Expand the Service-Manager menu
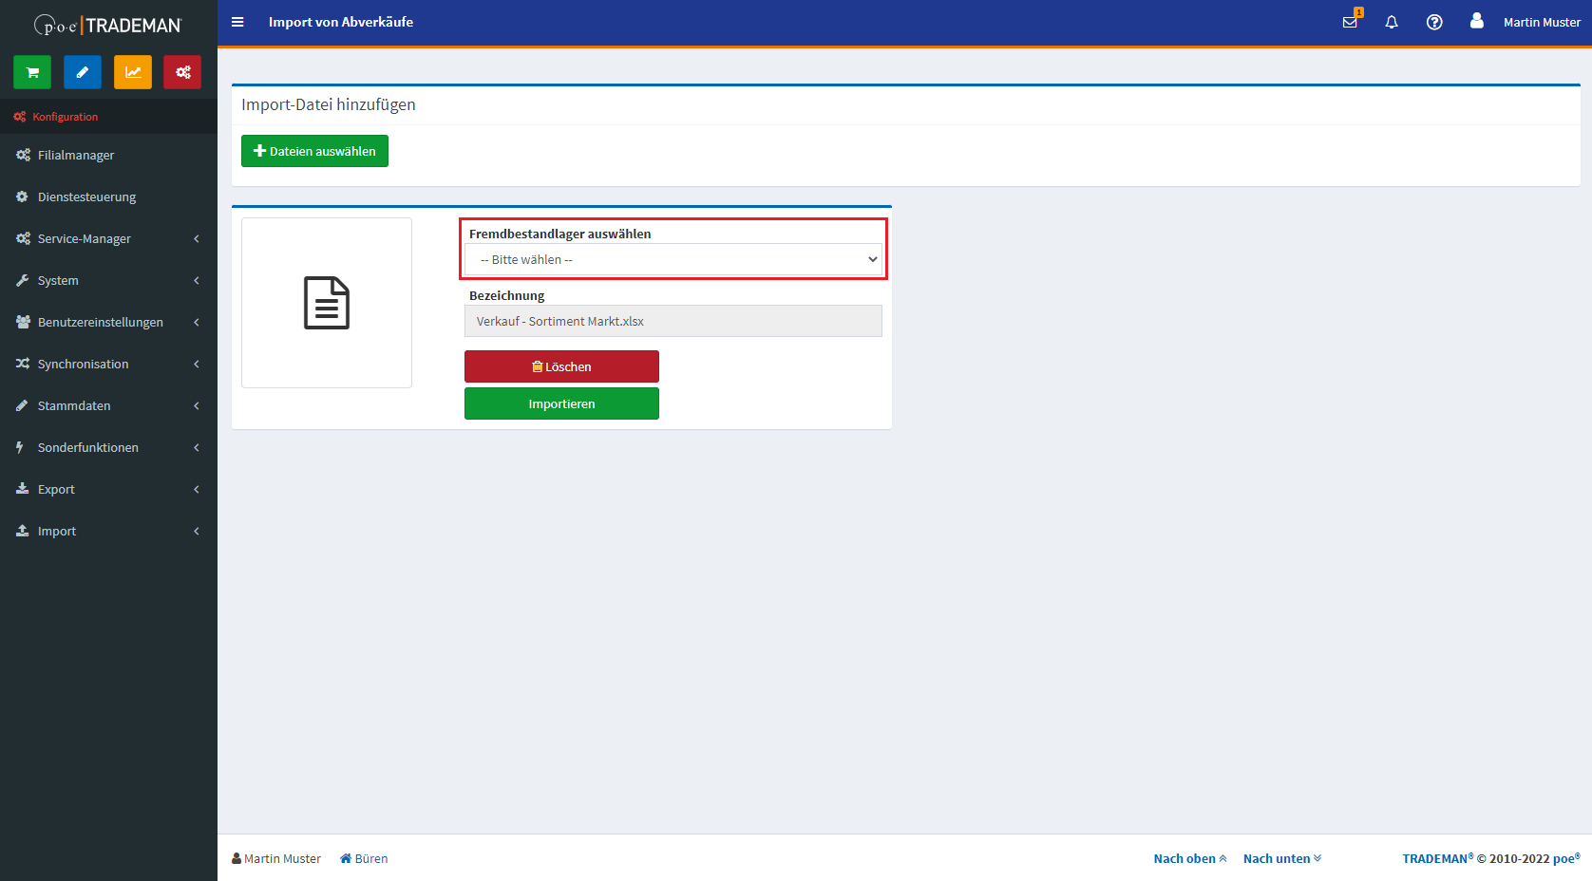 click(x=108, y=239)
